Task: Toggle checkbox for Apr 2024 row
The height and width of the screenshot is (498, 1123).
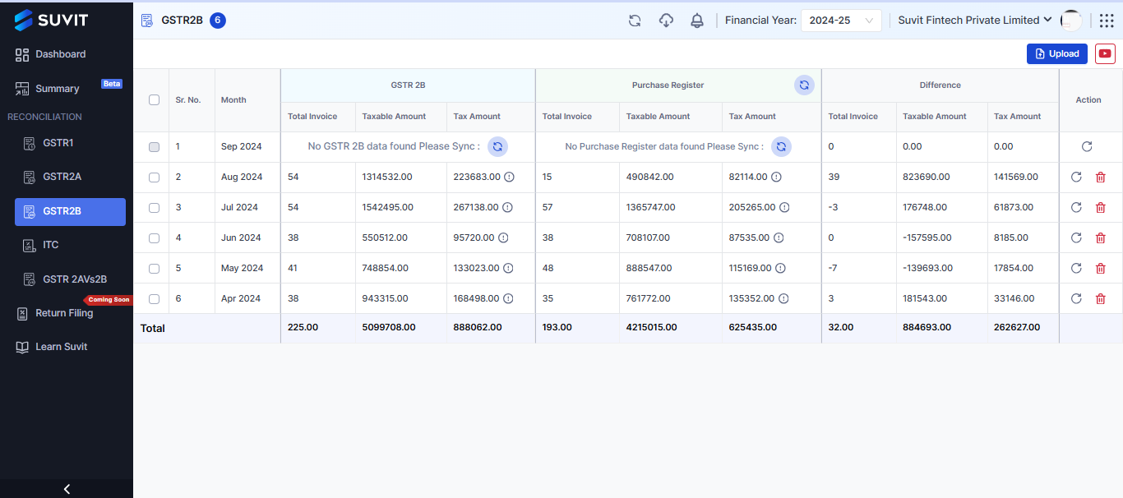Action: [154, 299]
